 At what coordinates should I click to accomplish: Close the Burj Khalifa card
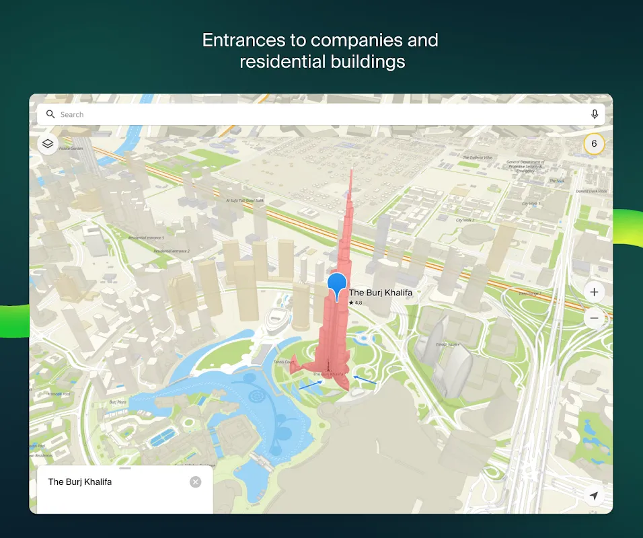(196, 482)
